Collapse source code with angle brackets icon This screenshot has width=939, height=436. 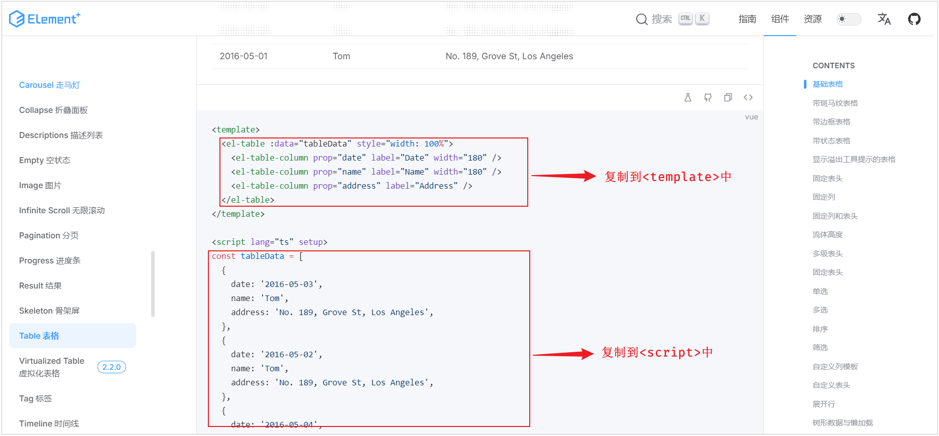point(748,97)
